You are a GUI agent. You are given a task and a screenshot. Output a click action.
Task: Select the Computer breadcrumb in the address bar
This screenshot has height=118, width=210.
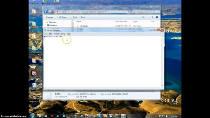pyautogui.click(x=63, y=12)
